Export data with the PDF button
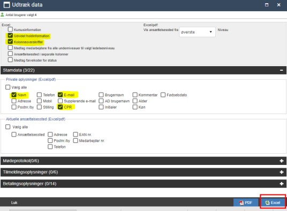This screenshot has width=287, height=211. point(245,202)
